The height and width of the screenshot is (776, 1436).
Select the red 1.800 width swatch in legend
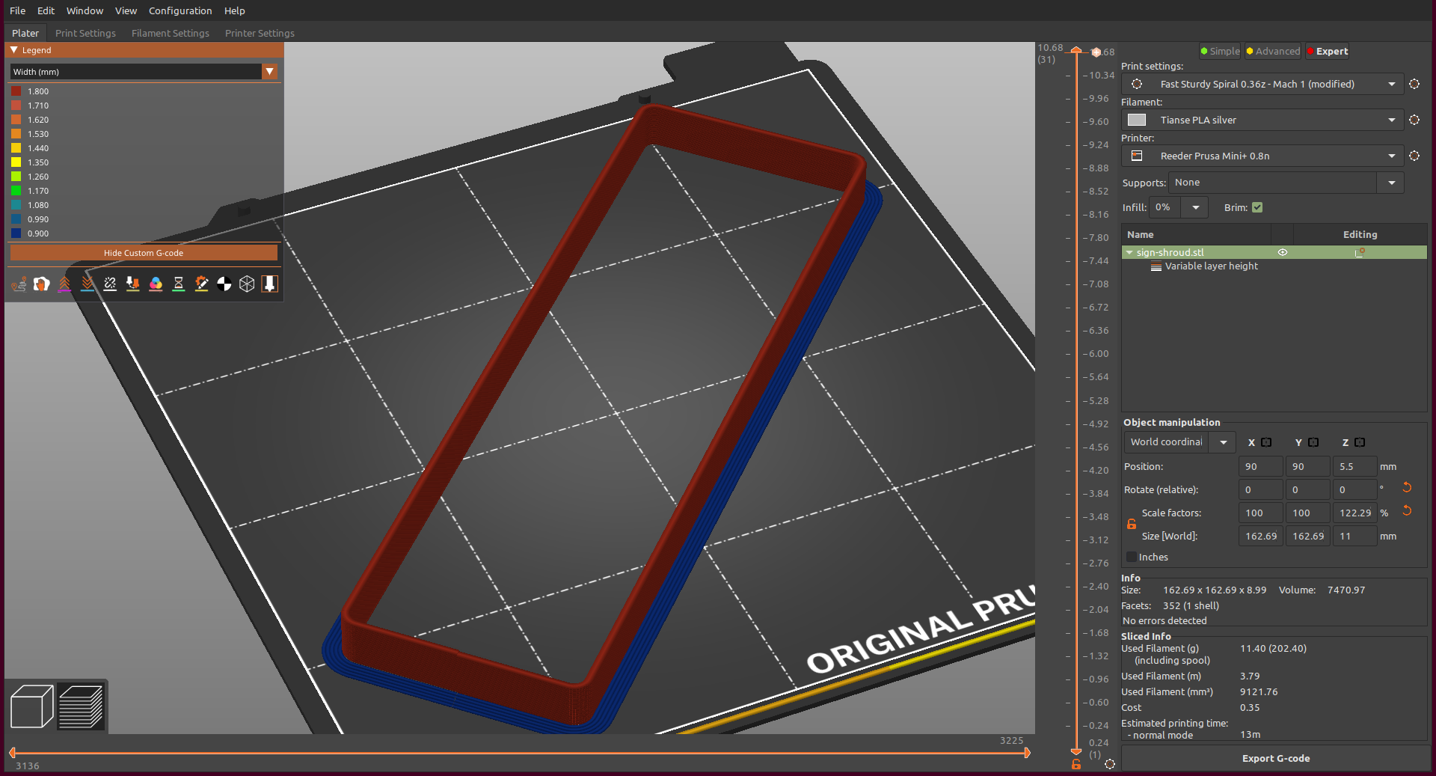click(17, 91)
